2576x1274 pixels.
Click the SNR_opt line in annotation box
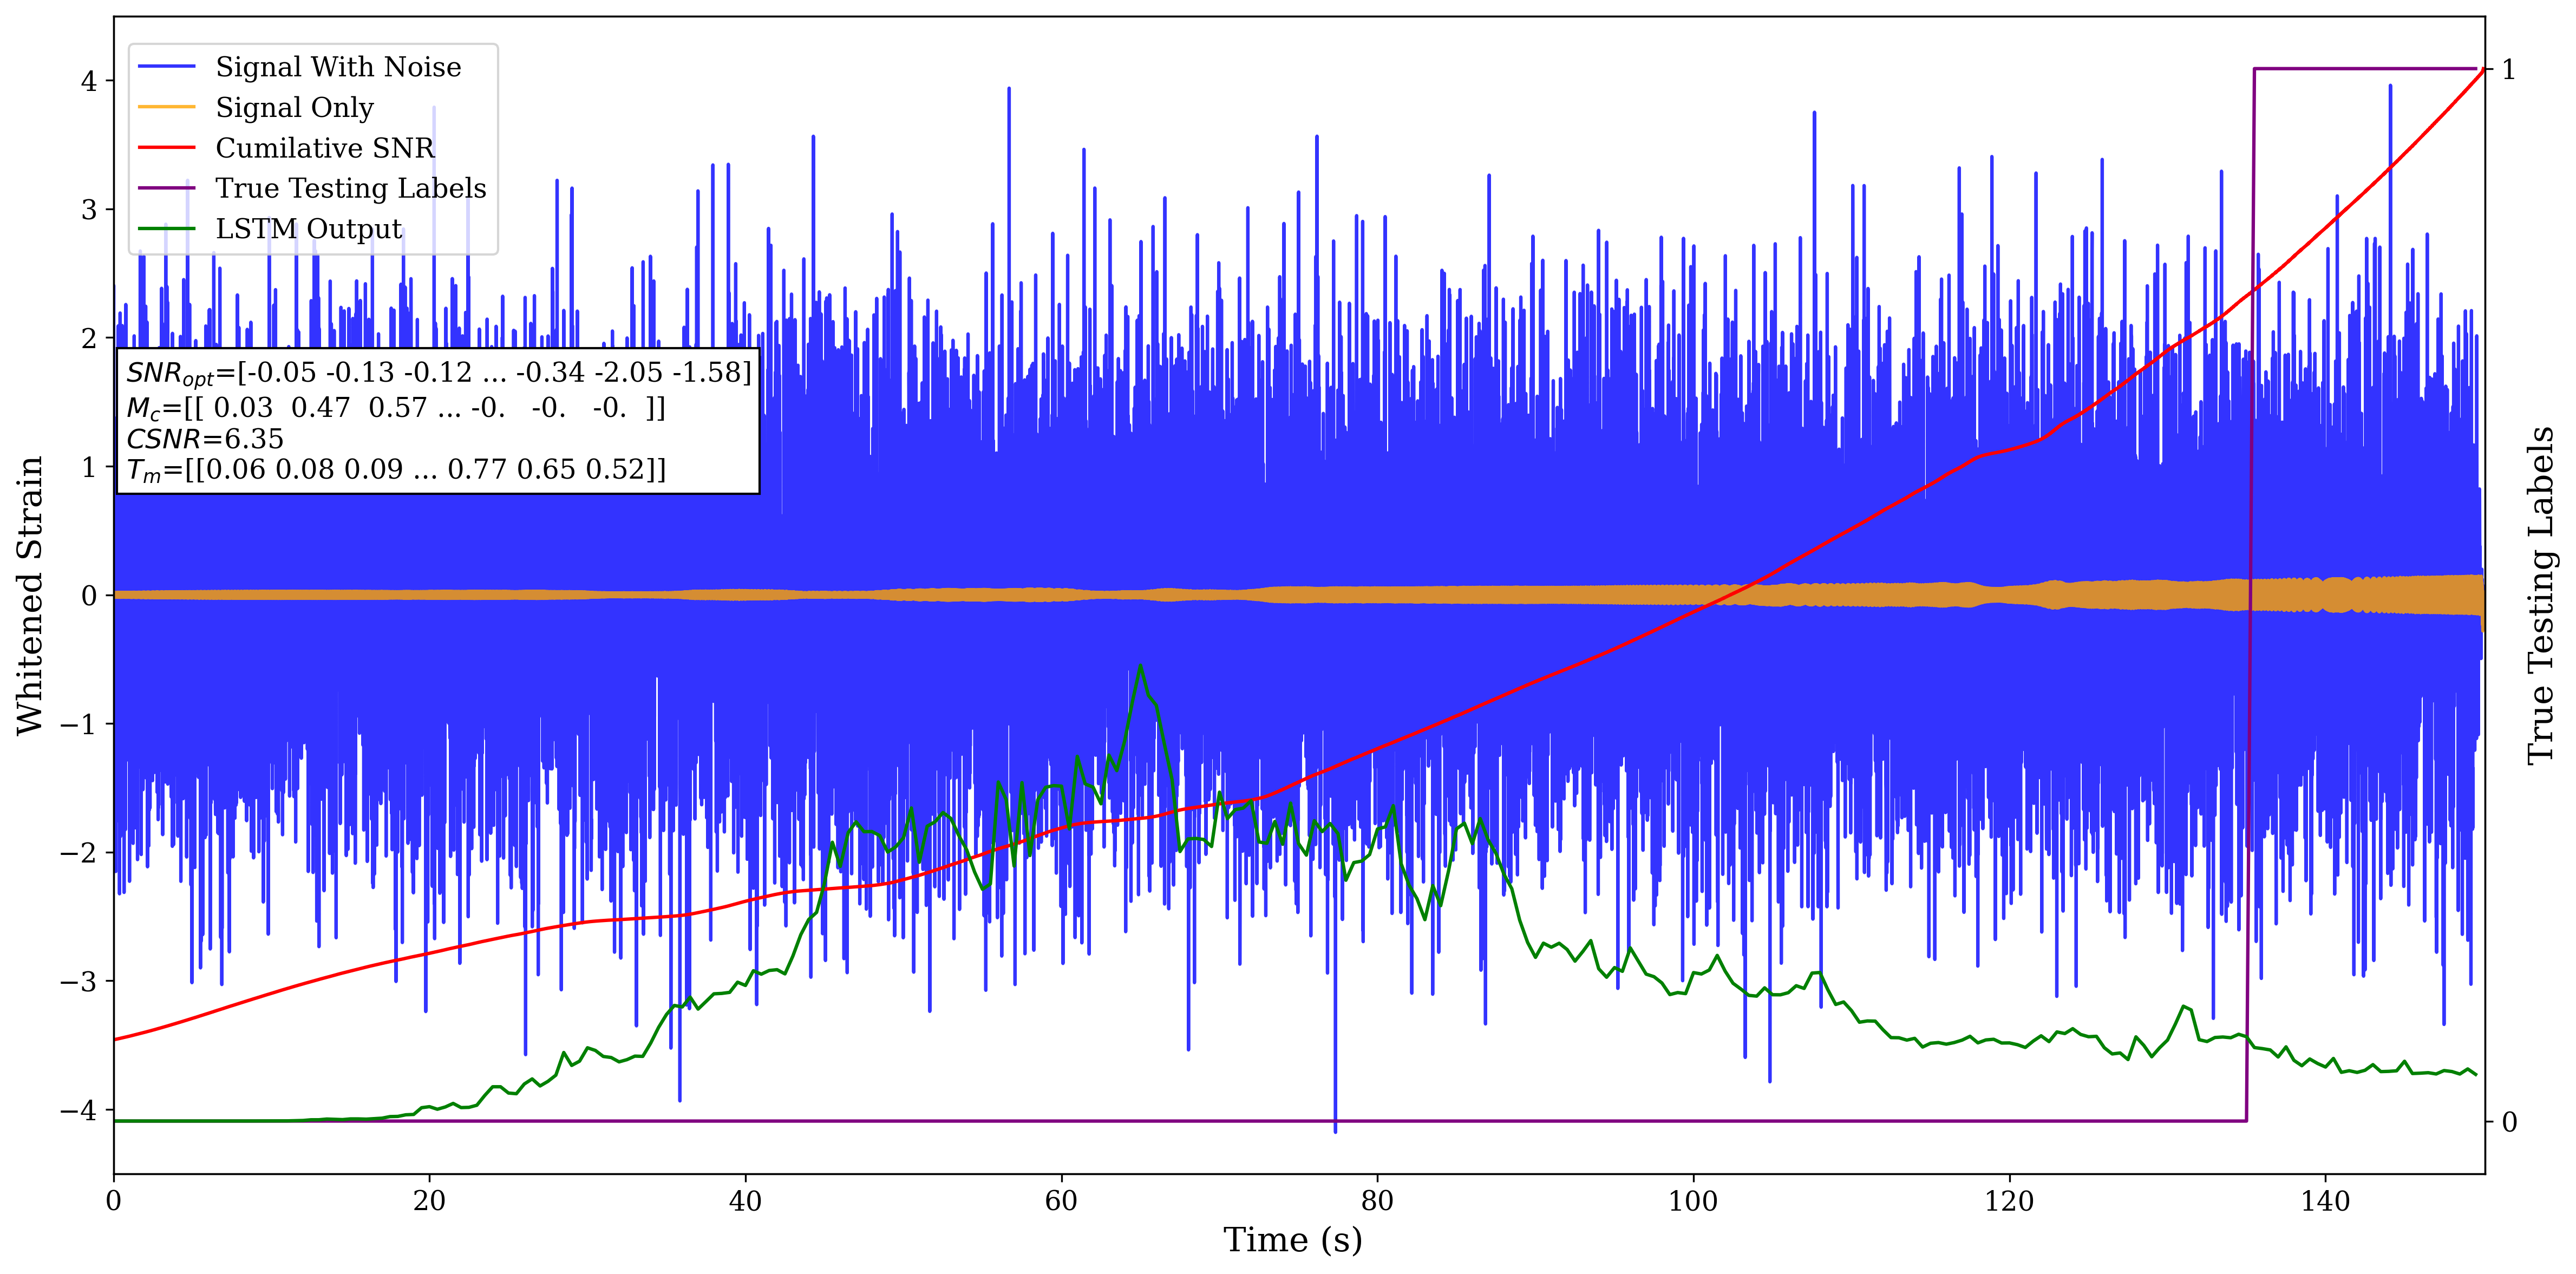tap(438, 373)
